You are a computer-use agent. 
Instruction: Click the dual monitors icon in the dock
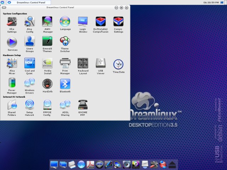(x=63, y=165)
